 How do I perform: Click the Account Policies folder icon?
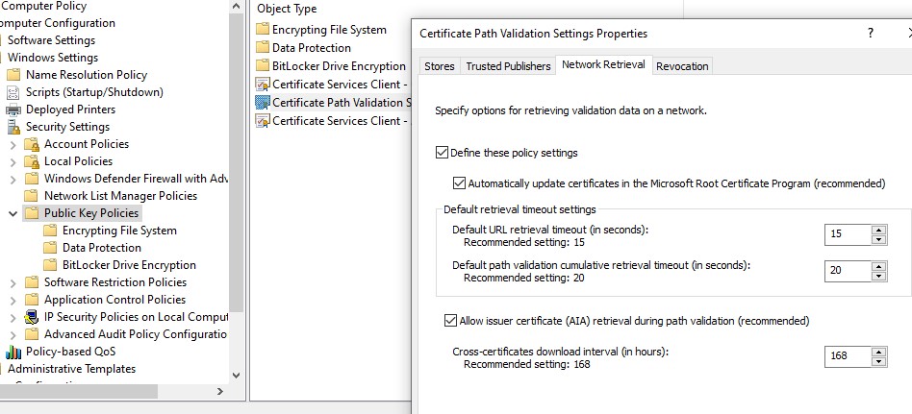coord(32,144)
